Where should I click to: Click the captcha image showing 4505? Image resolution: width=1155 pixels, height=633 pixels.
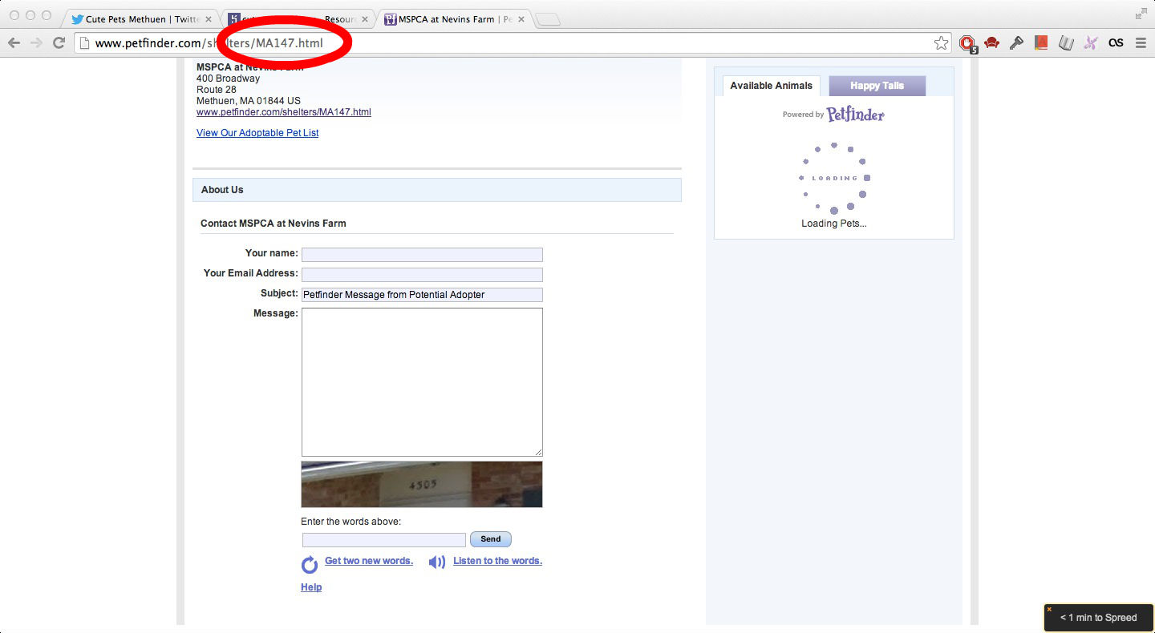422,484
